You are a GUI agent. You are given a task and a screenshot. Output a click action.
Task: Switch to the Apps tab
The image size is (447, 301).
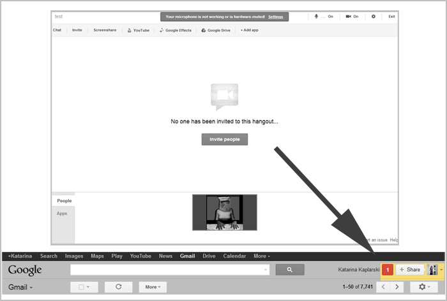[62, 213]
